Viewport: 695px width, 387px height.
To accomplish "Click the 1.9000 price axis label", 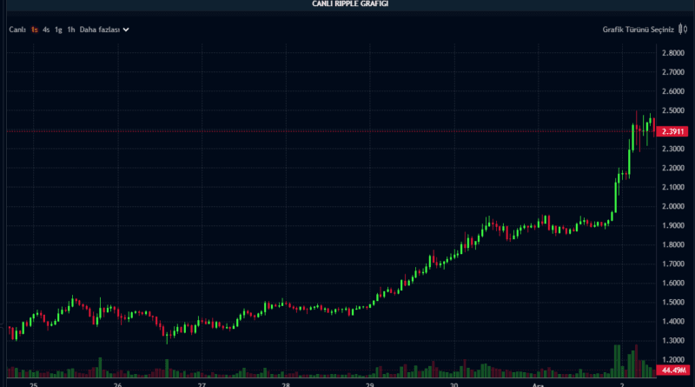I will (672, 225).
